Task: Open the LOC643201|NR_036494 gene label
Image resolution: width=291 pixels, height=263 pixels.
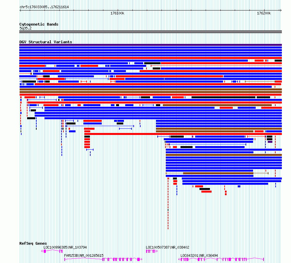Action: click(x=199, y=255)
